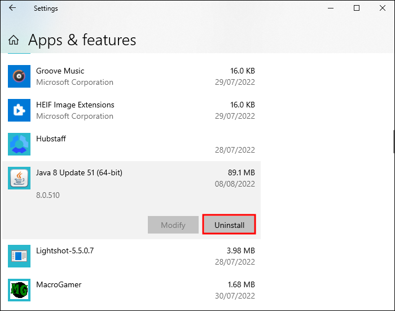Click the vertical scrollbar thumb

(393, 142)
